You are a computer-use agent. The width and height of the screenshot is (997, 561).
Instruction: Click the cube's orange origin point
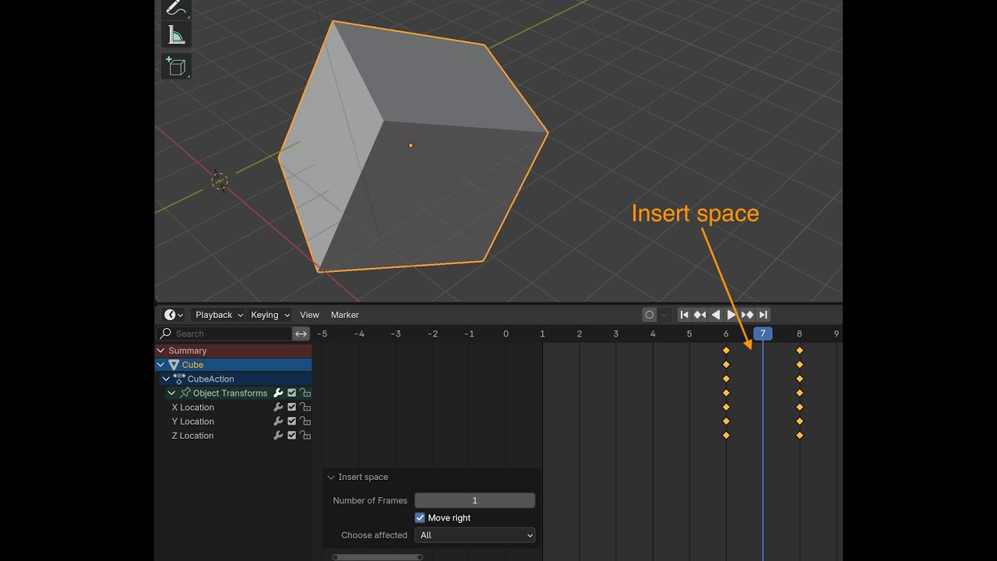(410, 145)
